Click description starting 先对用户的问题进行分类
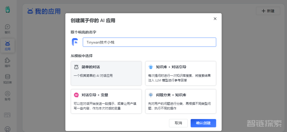287x132 pixels. pos(179,106)
